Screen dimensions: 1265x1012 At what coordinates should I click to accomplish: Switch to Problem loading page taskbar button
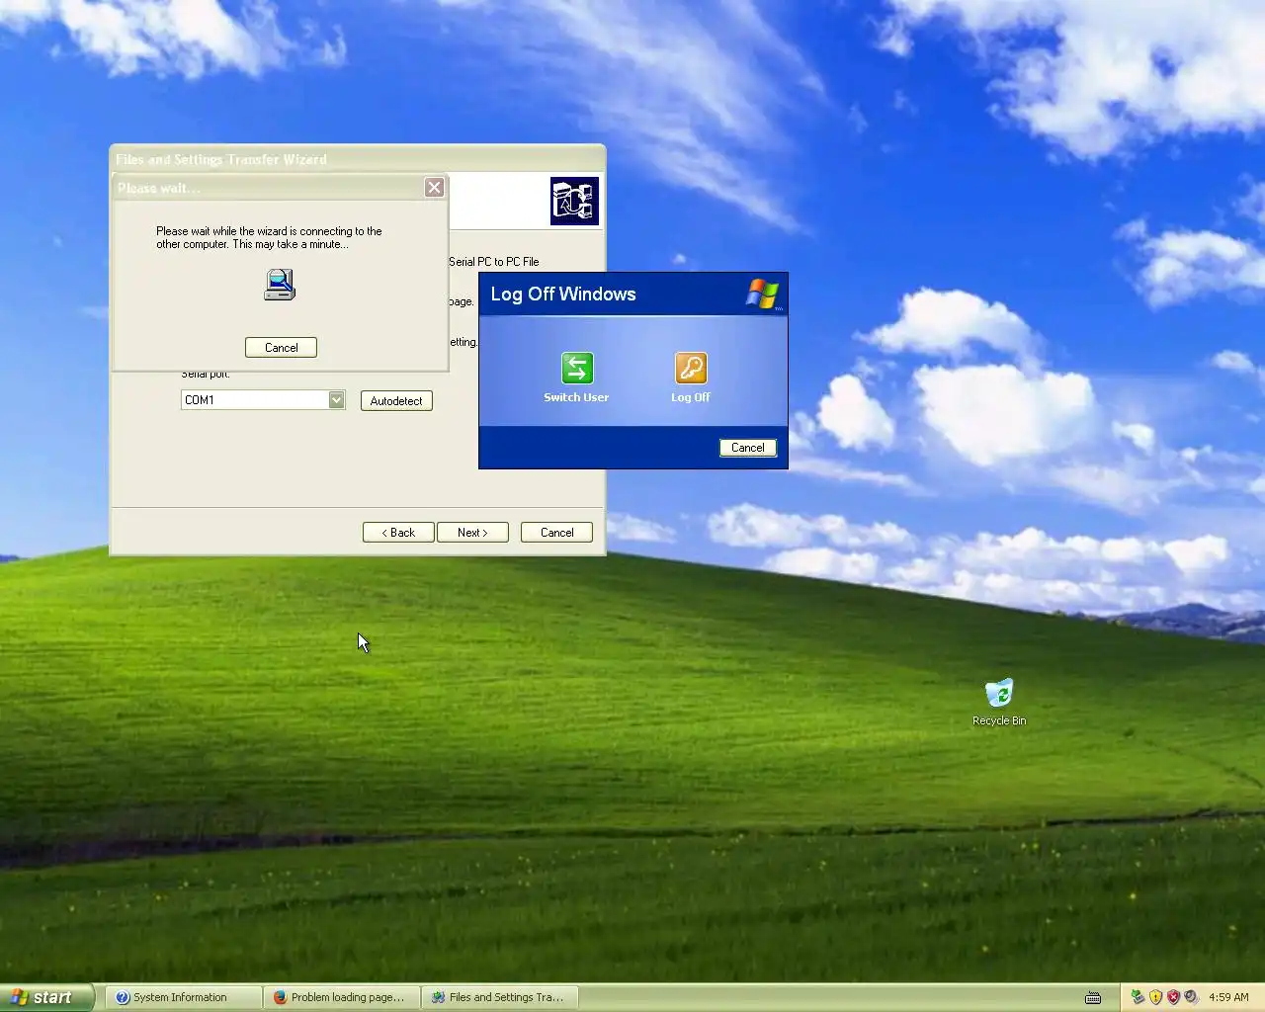pos(342,997)
